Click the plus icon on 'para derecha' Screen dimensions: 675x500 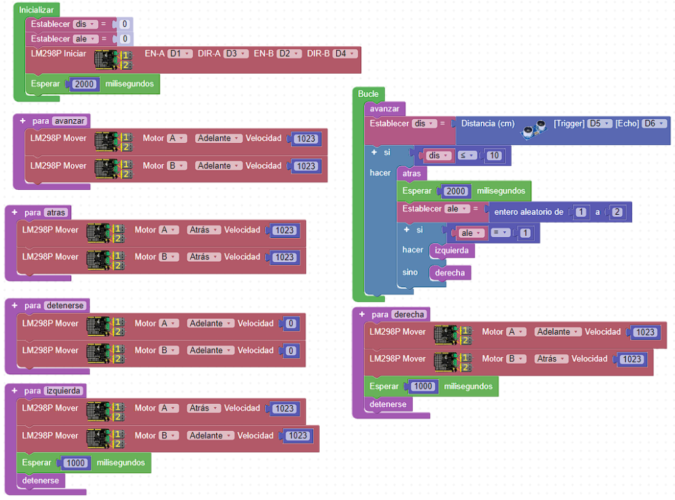click(361, 314)
